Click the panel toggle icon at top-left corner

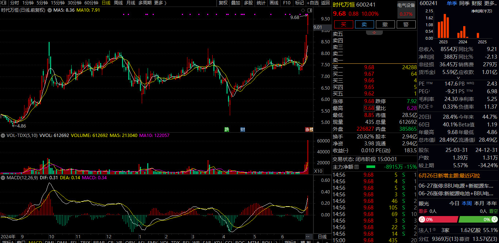(x=3, y=3)
